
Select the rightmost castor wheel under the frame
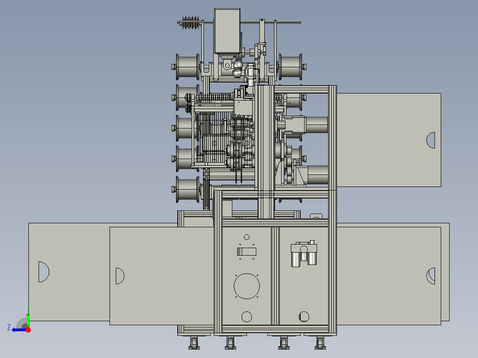(320, 343)
